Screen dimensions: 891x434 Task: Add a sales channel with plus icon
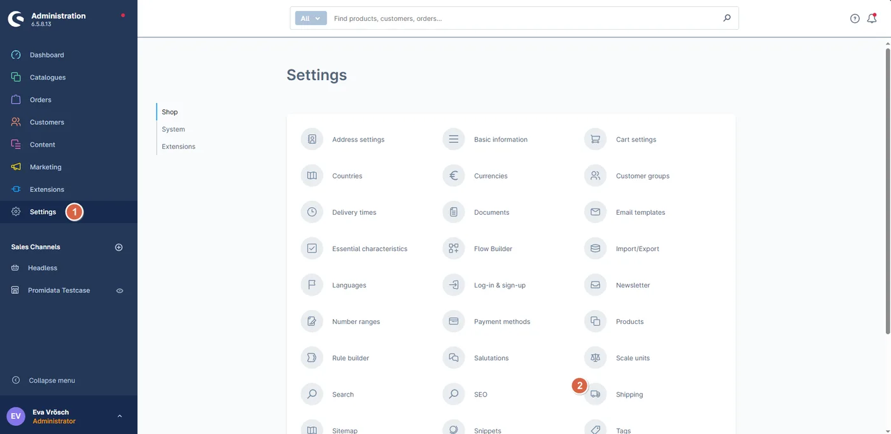[x=118, y=247]
